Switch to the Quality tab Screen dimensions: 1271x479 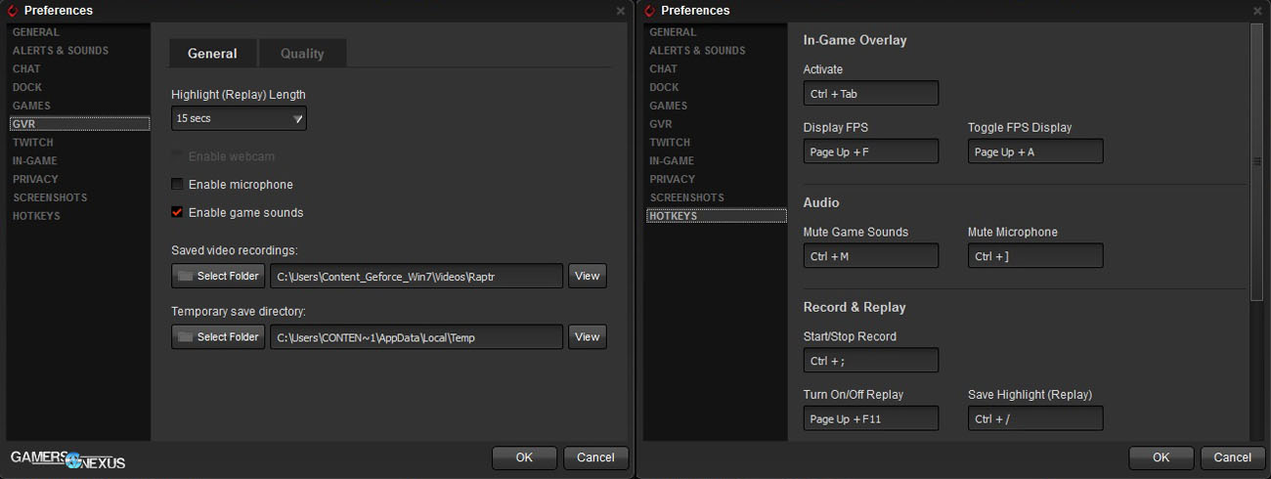(x=302, y=54)
